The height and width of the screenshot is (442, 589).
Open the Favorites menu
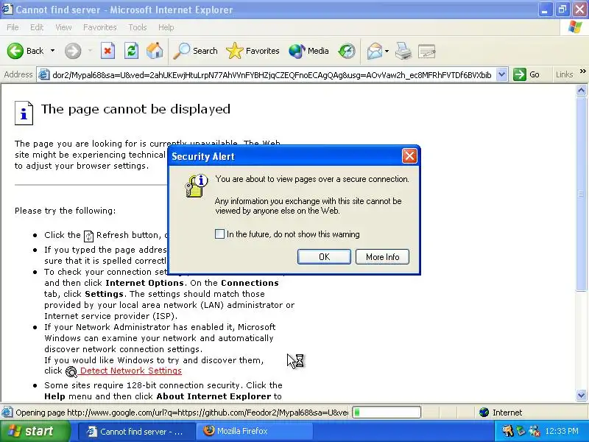(x=100, y=27)
